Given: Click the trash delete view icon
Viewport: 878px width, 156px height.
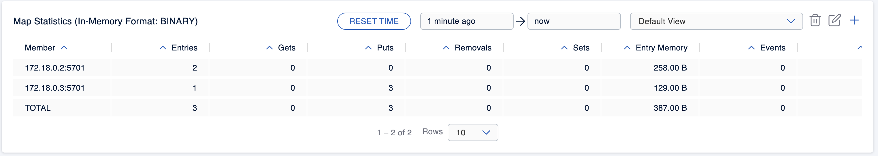Looking at the screenshot, I should [815, 21].
